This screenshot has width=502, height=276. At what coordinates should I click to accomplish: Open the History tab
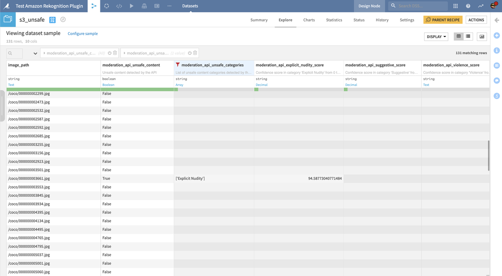[382, 20]
